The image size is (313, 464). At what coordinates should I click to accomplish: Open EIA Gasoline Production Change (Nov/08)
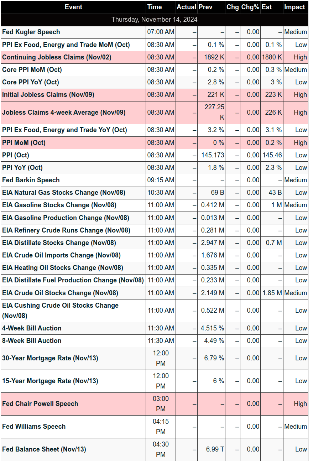66,218
